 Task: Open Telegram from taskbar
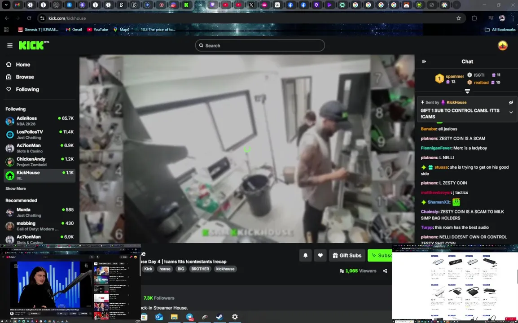point(189,317)
